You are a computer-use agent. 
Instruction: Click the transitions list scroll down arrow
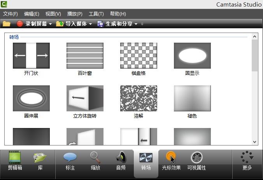click(255, 142)
